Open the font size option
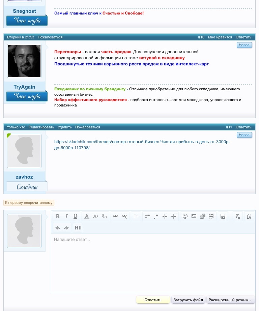Viewport: 259px width, 311px height. click(x=95, y=216)
